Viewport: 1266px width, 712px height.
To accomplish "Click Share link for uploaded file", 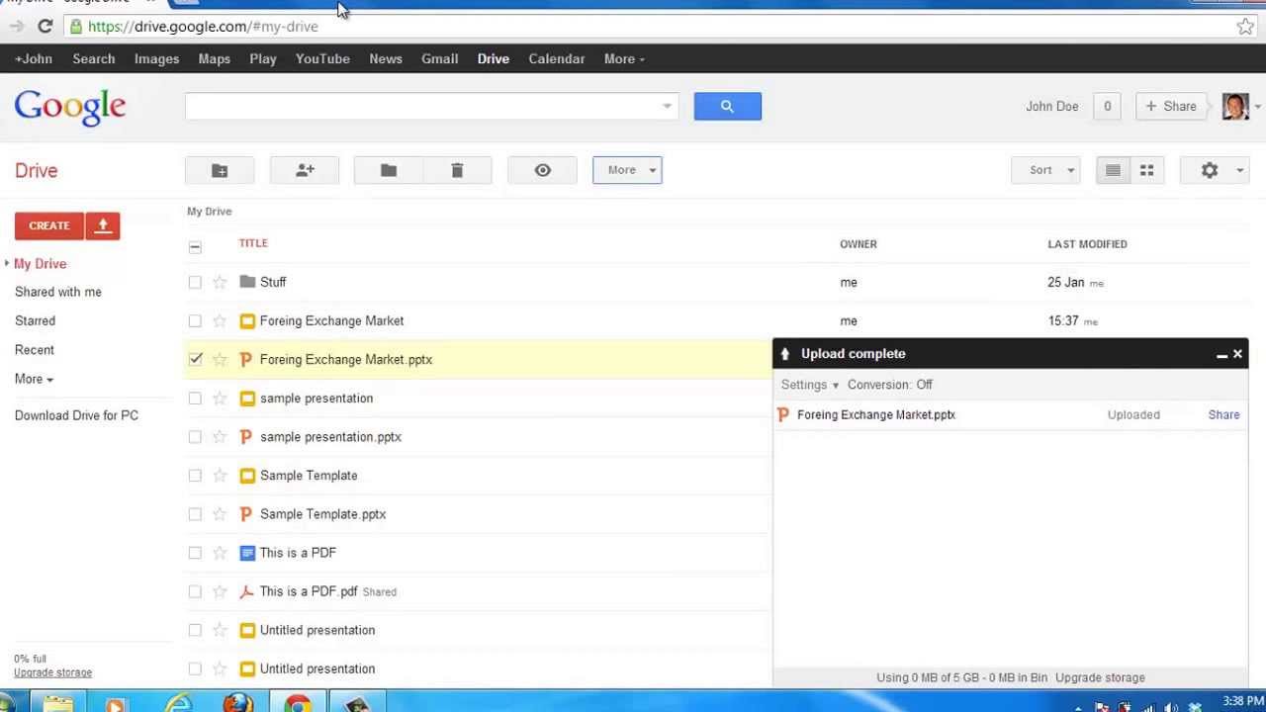I will pyautogui.click(x=1223, y=414).
